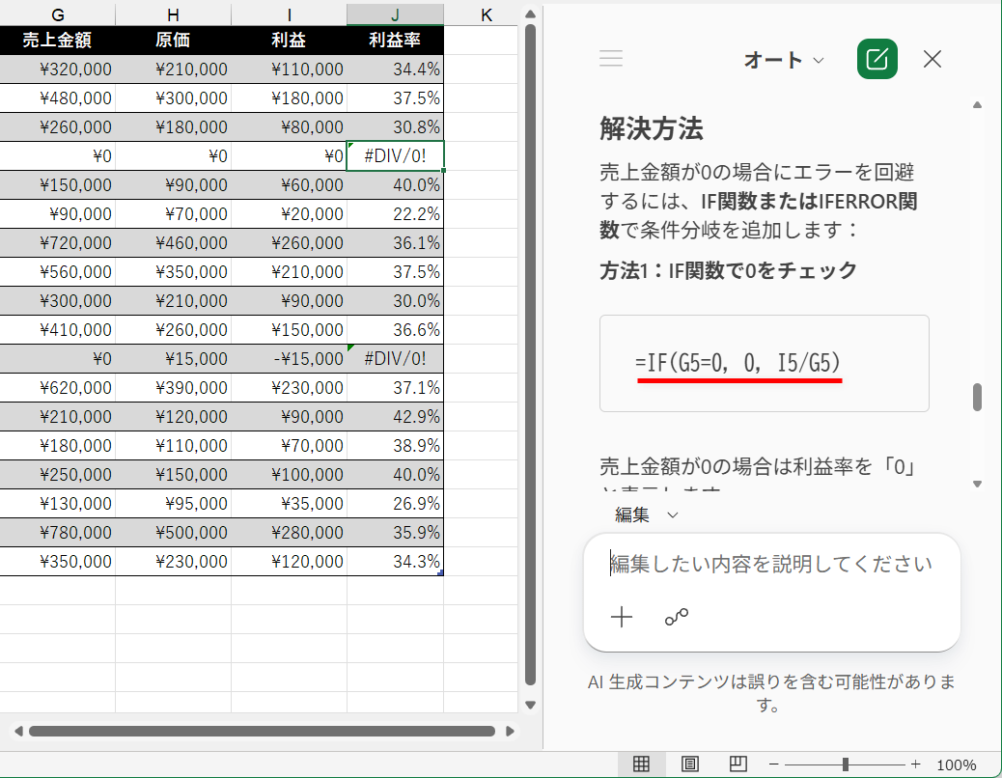This screenshot has width=1002, height=778.
Task: Click the cell showing ¥480,000
Action: [58, 97]
